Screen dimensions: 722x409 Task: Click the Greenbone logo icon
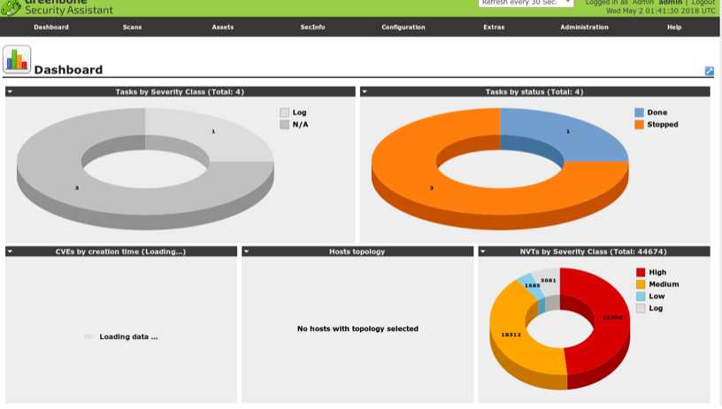tap(11, 7)
